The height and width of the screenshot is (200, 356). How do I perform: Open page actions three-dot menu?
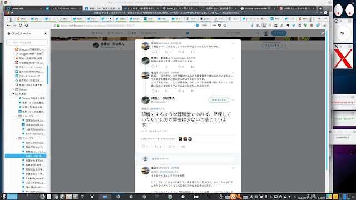214,26
